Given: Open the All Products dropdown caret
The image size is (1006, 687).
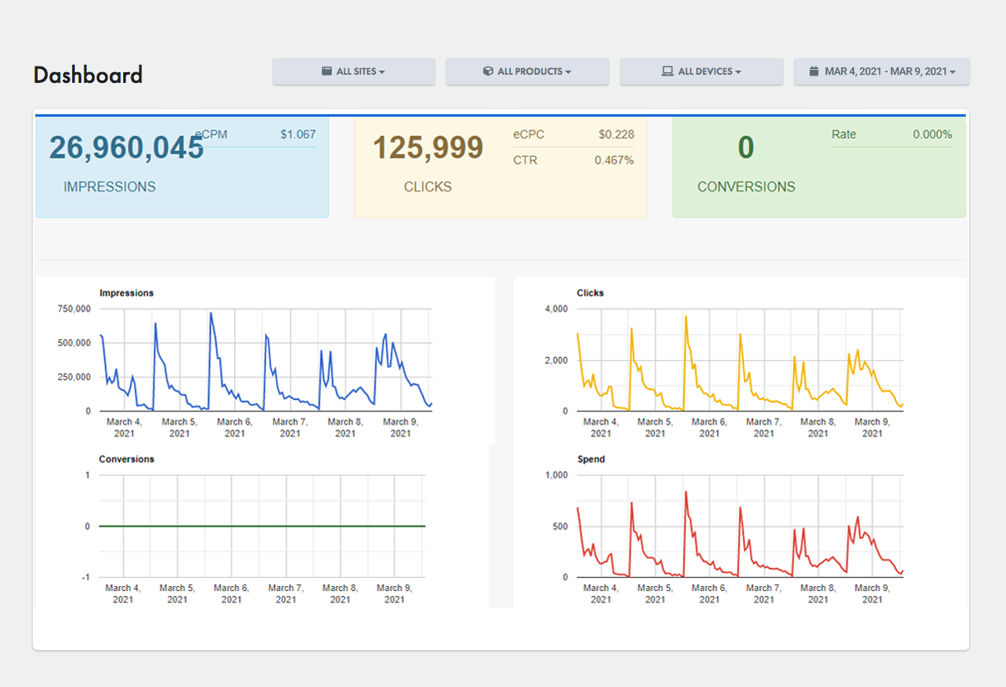Looking at the screenshot, I should click(x=568, y=72).
